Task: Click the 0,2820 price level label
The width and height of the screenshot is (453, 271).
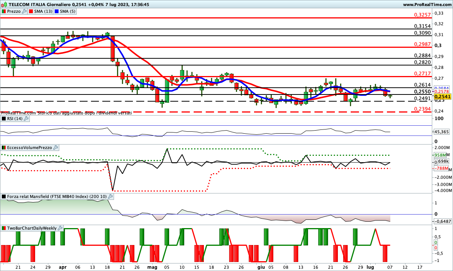Action: point(422,62)
